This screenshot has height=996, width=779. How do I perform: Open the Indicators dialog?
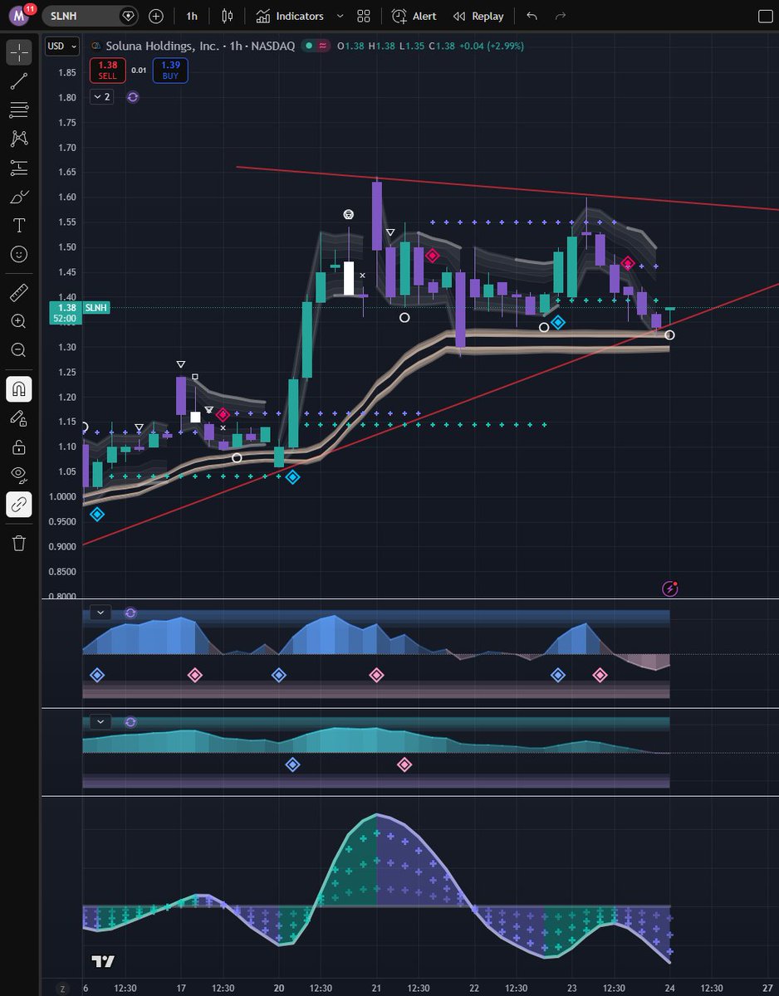[290, 16]
